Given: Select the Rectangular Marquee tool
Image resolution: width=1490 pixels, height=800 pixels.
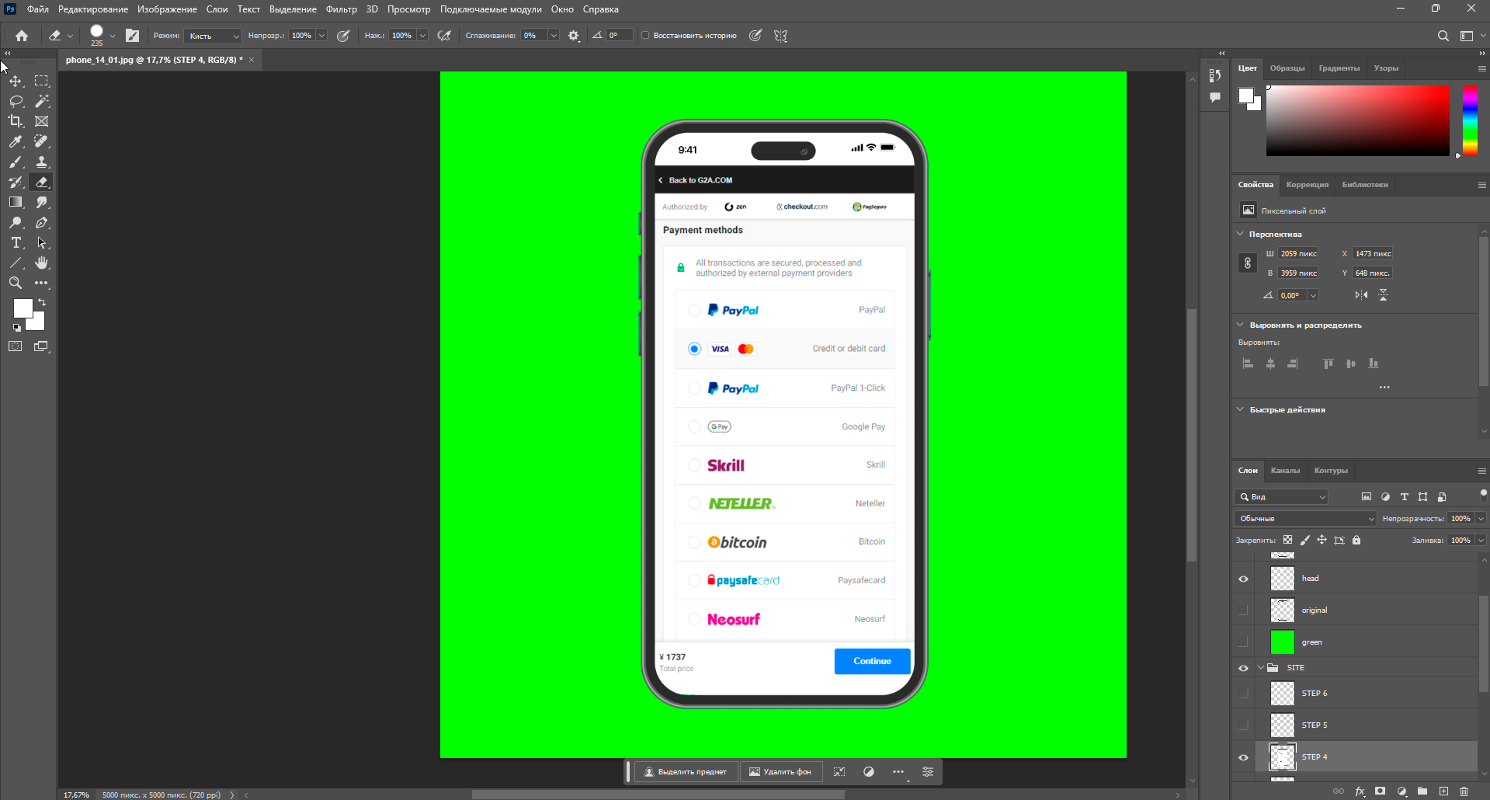Looking at the screenshot, I should click(42, 81).
